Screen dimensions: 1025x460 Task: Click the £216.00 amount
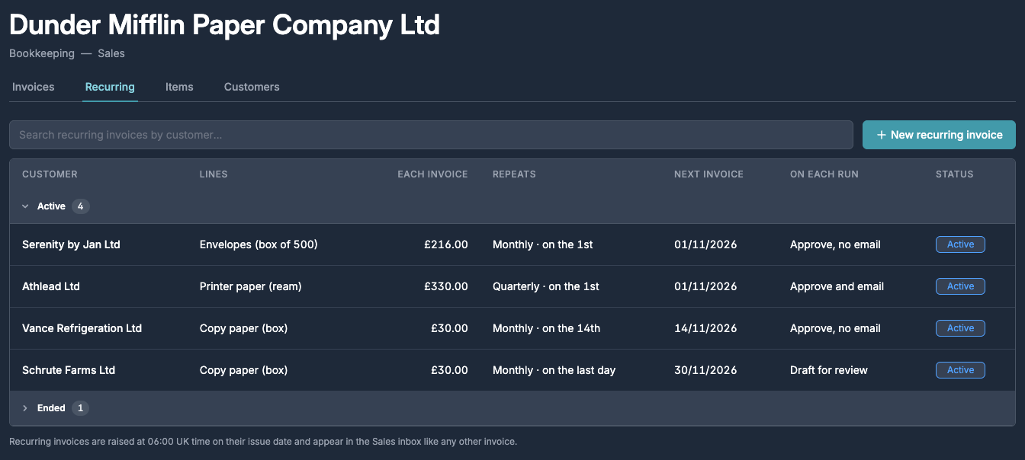(x=446, y=244)
